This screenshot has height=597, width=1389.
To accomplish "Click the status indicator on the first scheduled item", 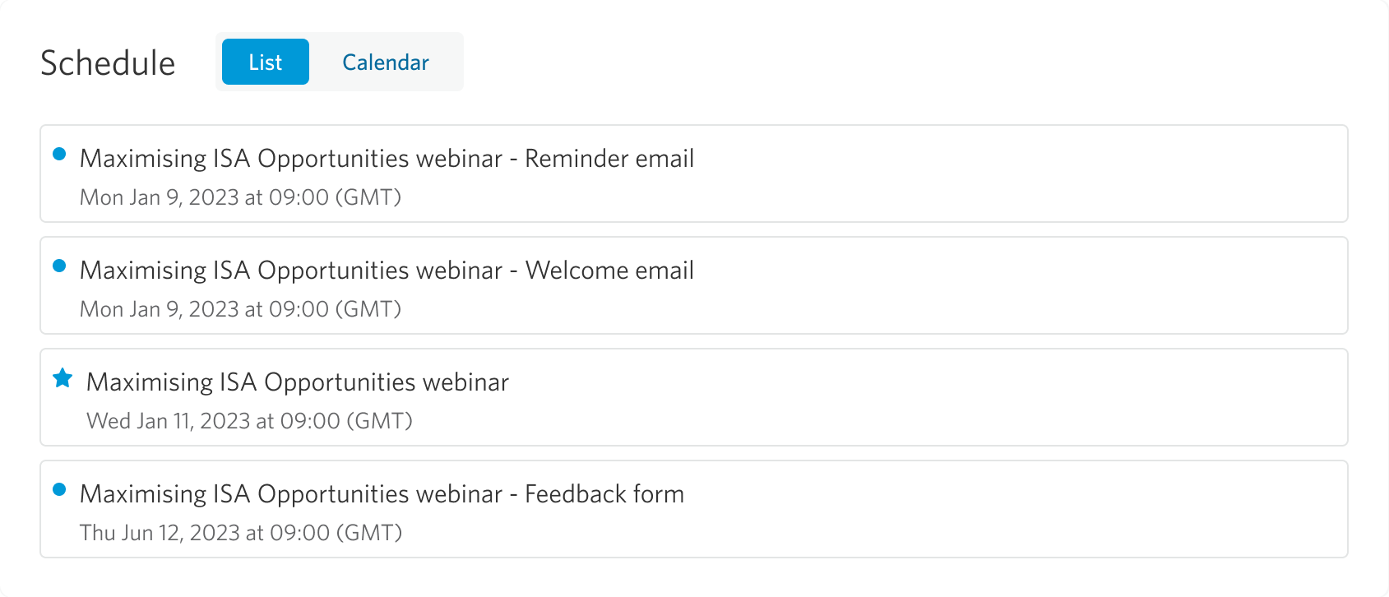I will [59, 153].
